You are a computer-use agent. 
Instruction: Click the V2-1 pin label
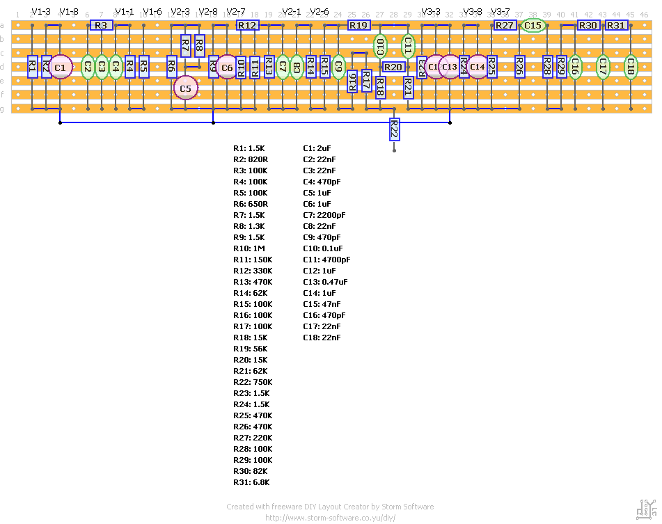pyautogui.click(x=291, y=12)
